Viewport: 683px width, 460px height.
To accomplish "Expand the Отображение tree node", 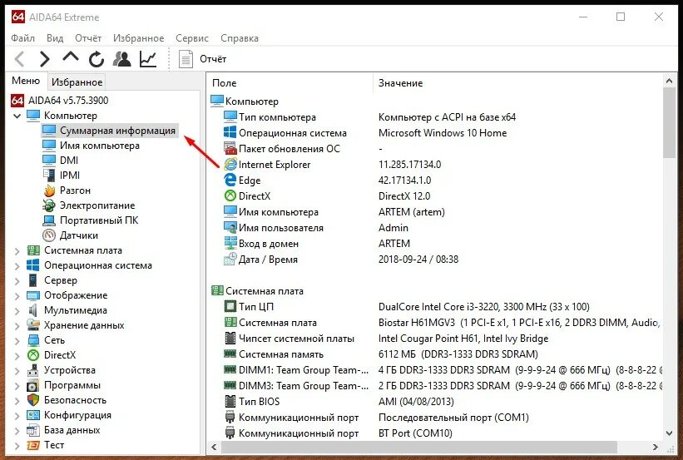I will click(x=17, y=296).
